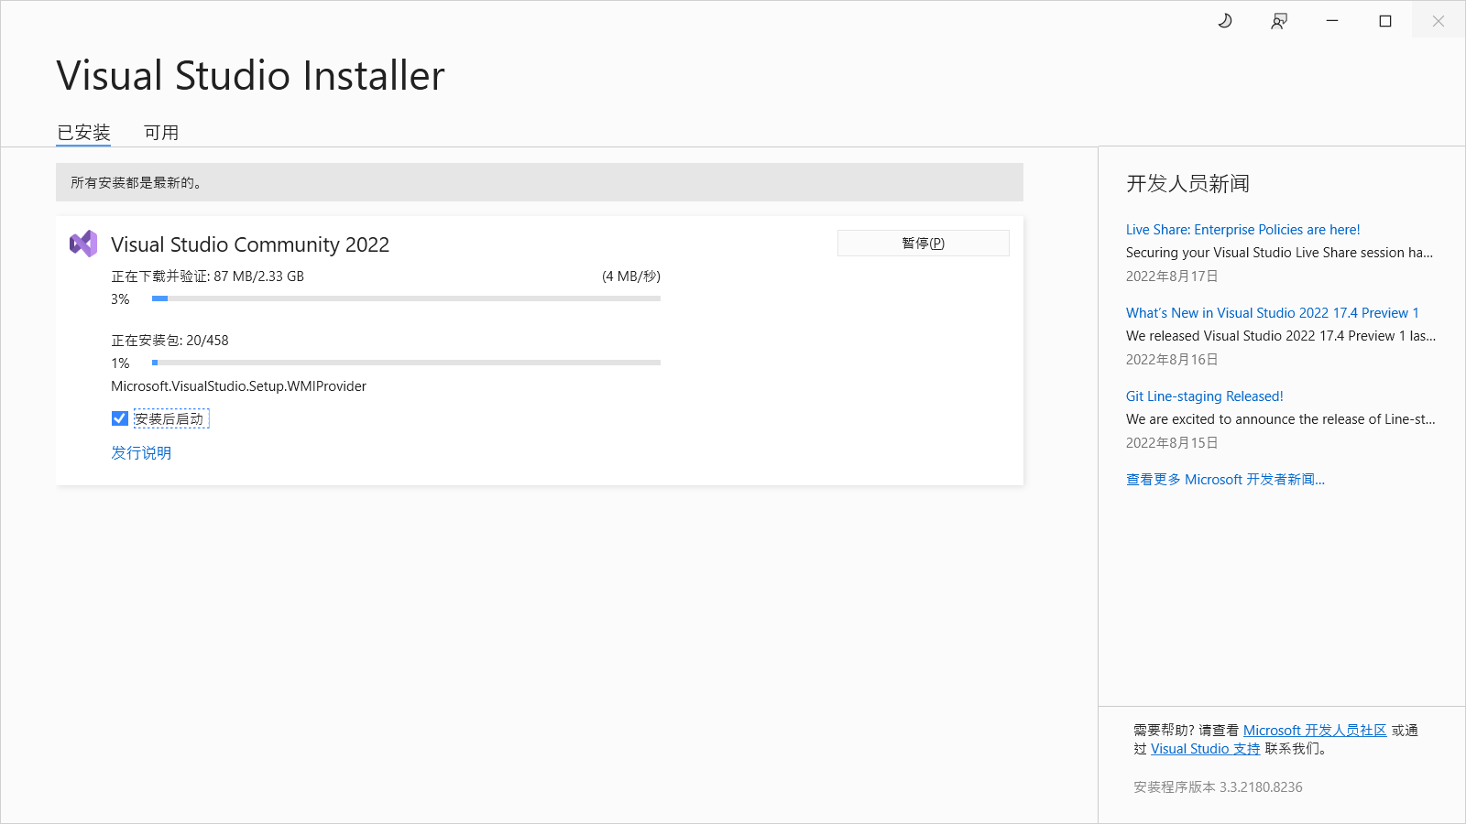This screenshot has width=1466, height=824.
Task: Click the We are excited to announce summary
Action: (x=1281, y=419)
